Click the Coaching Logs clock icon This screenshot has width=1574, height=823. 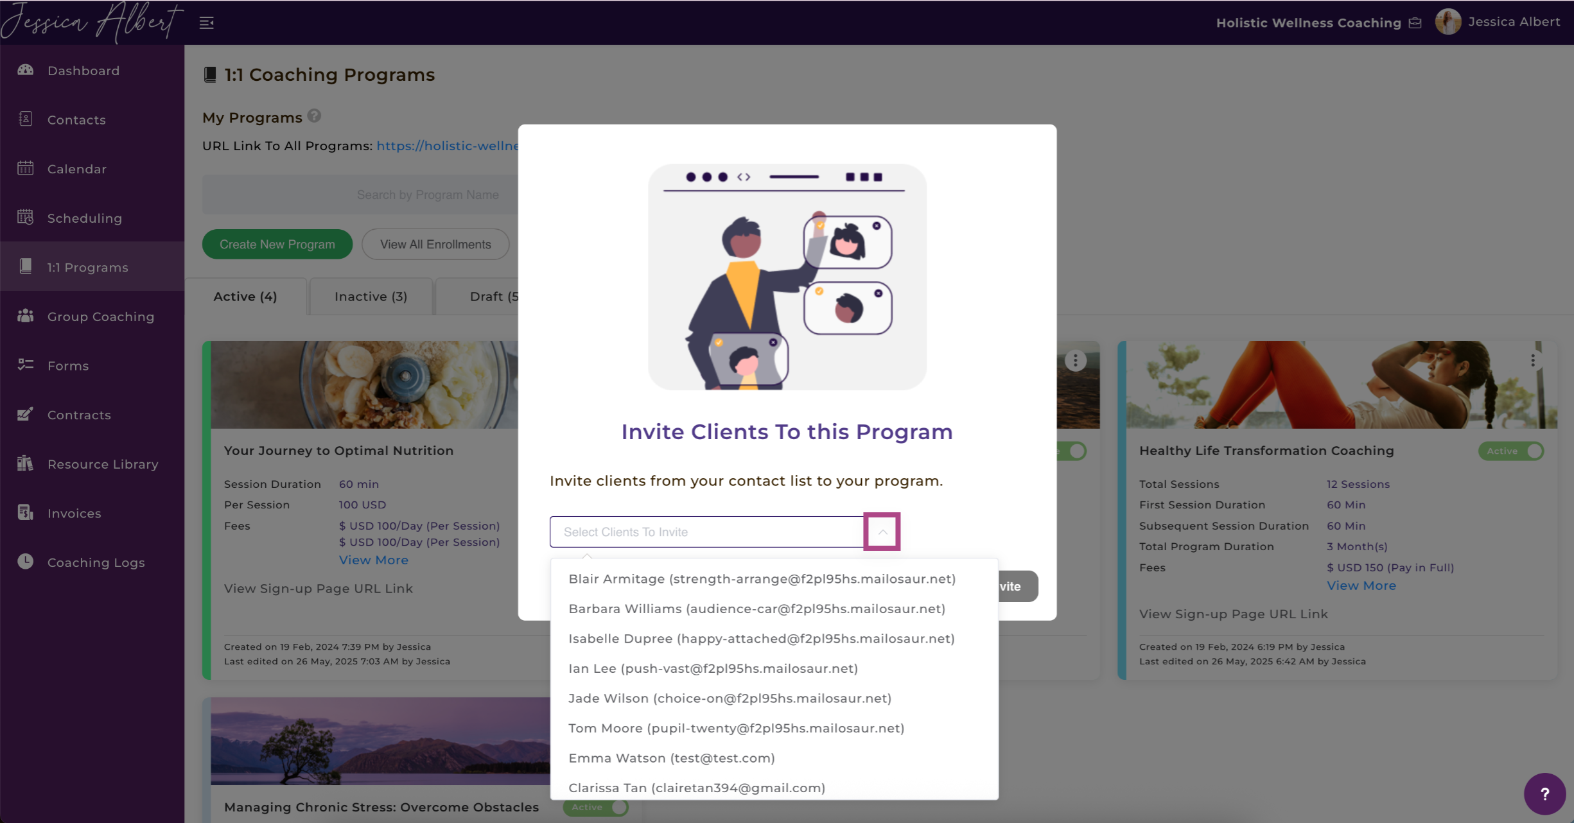tap(26, 562)
